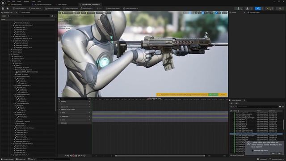The height and width of the screenshot is (161, 286).
Task: Click the Apply Compression button
Action: point(70,8)
